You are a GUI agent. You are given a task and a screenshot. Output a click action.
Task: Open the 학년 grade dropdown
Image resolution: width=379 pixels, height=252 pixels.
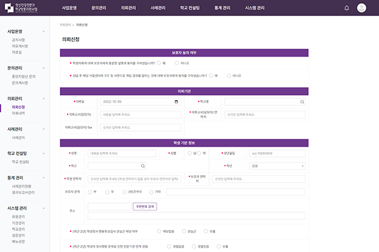[277, 166]
